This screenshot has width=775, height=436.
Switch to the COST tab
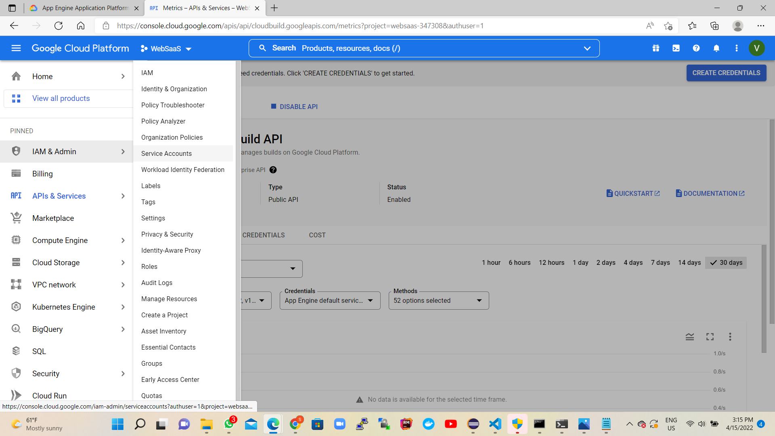coord(317,235)
